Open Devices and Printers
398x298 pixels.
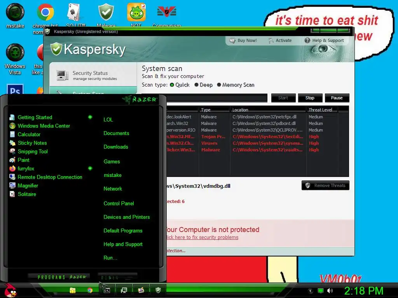[x=126, y=217]
